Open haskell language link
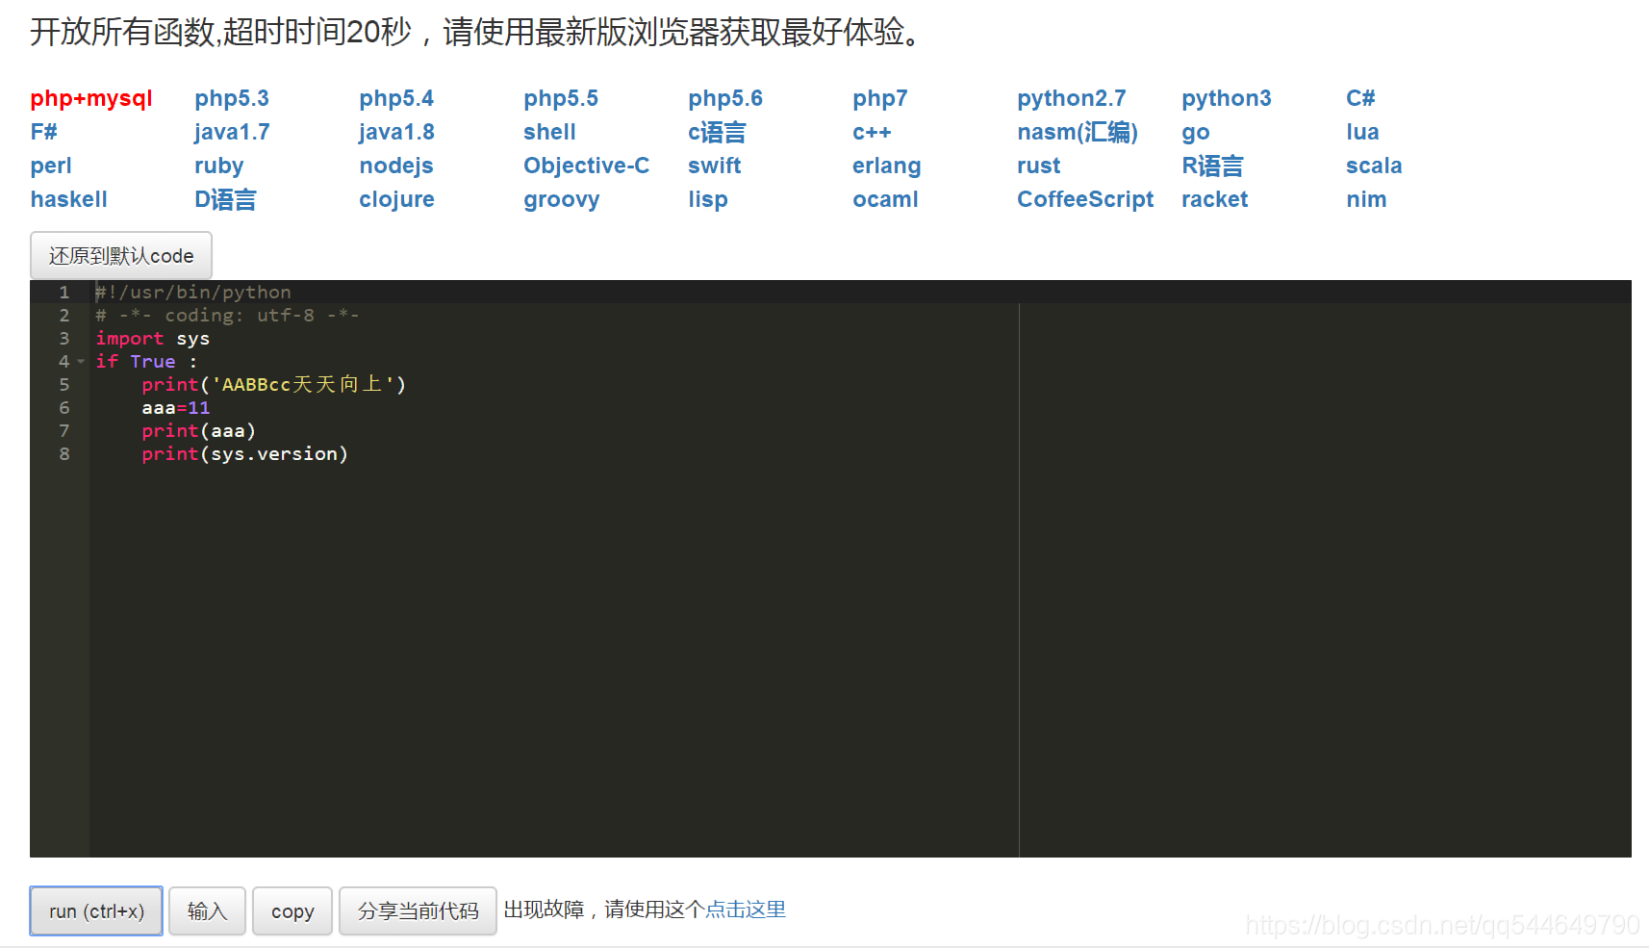Screen dimensions: 1649x948 pos(68,199)
